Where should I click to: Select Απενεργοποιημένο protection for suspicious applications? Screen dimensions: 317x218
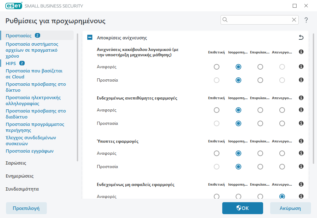(x=282, y=167)
